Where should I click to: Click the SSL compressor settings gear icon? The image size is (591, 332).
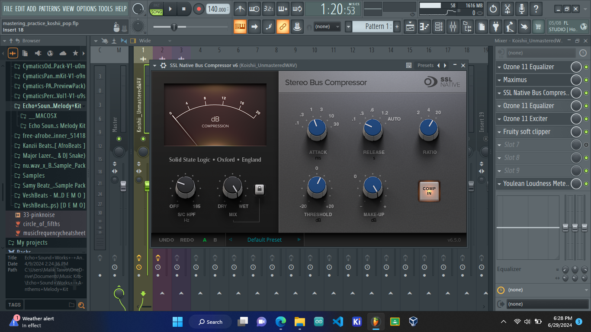tap(163, 65)
